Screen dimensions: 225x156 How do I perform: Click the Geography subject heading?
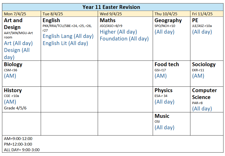(x=168, y=21)
